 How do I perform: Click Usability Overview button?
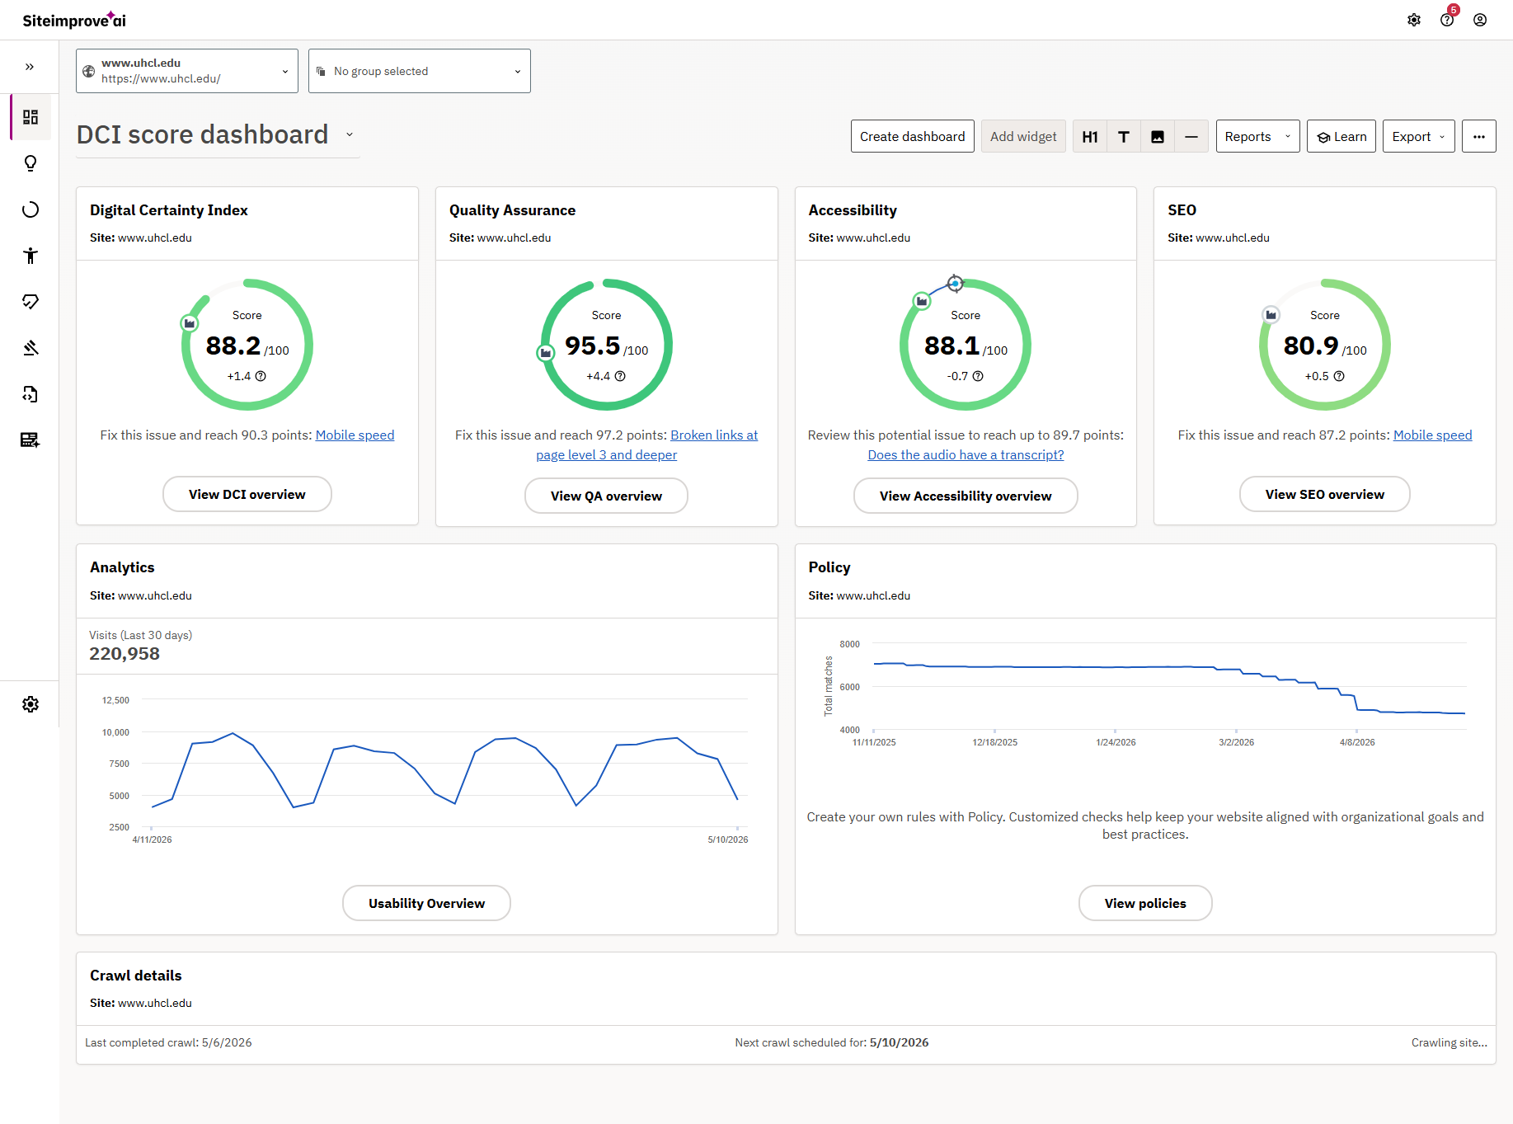tap(426, 903)
